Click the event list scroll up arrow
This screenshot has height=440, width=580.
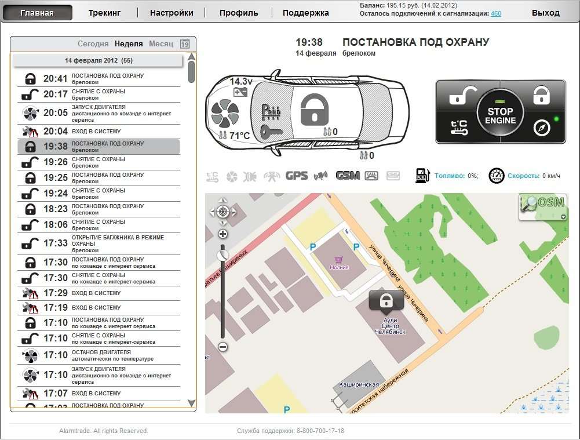191,57
